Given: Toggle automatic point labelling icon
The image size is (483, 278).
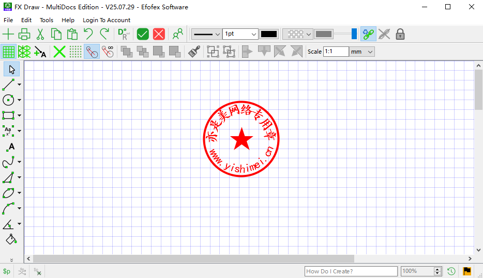Looking at the screenshot, I should (x=40, y=52).
